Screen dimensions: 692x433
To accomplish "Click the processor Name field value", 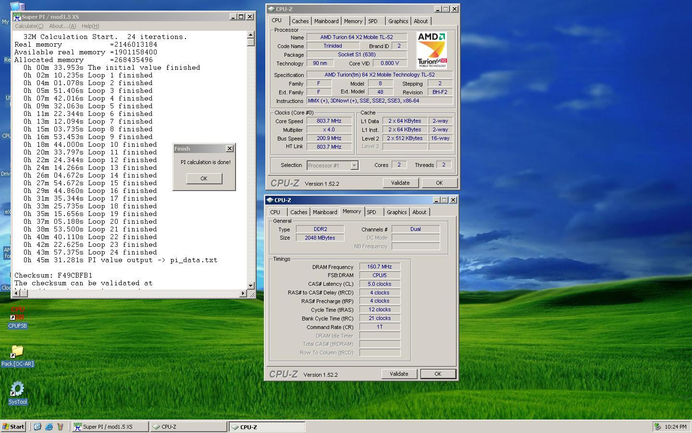I will (x=357, y=37).
